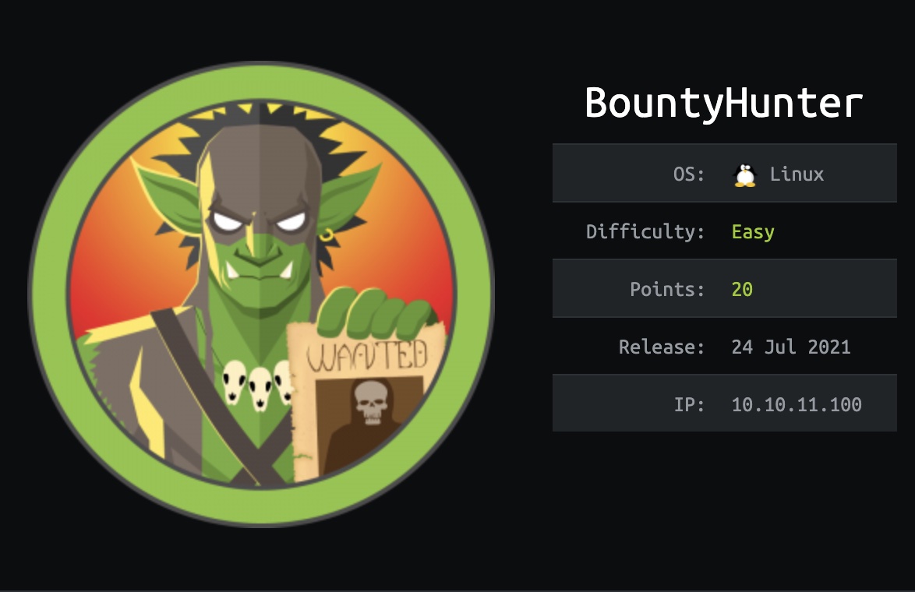Select the Easy difficulty value
The height and width of the screenshot is (592, 915).
[x=753, y=232]
